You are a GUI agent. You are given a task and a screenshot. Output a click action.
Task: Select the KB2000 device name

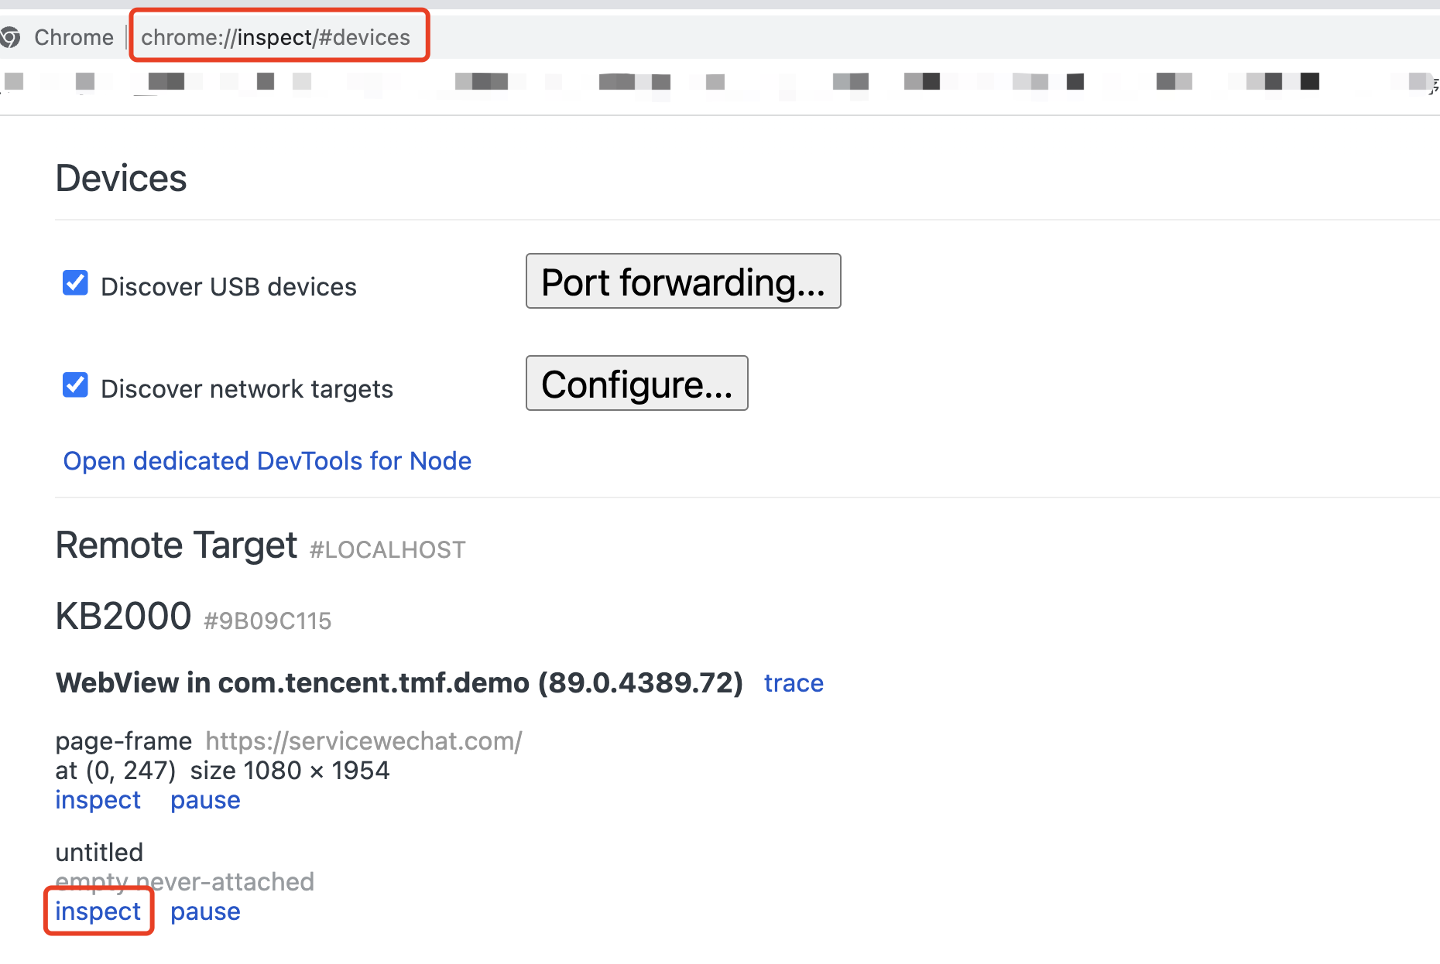coord(123,617)
